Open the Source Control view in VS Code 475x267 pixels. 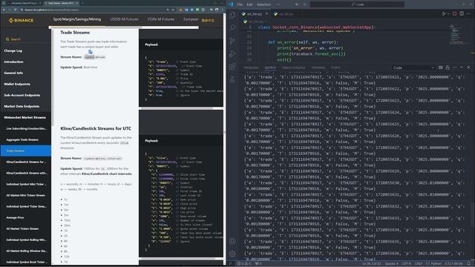click(232, 41)
